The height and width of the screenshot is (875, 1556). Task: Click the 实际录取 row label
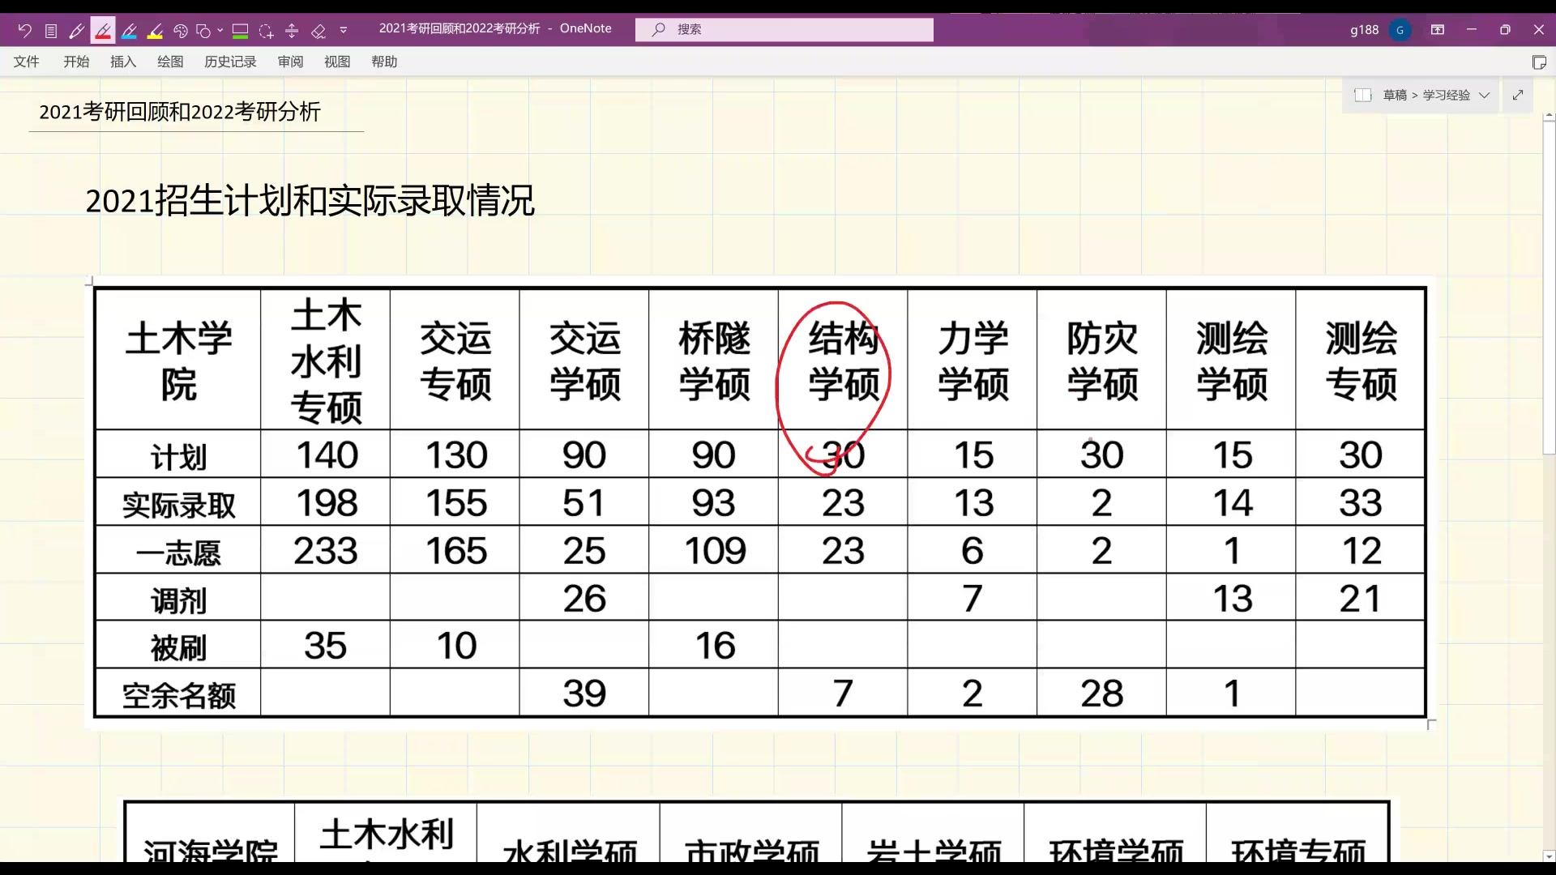pyautogui.click(x=178, y=504)
